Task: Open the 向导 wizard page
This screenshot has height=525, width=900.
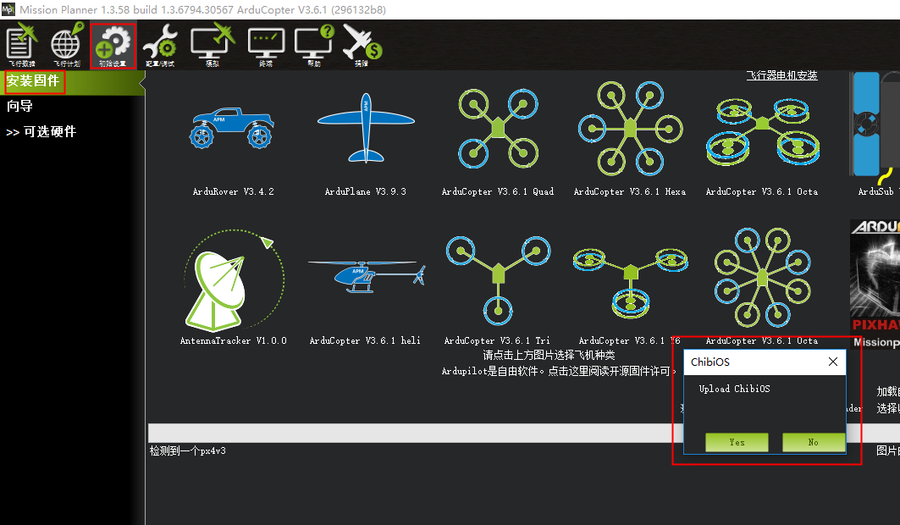Action: click(19, 106)
